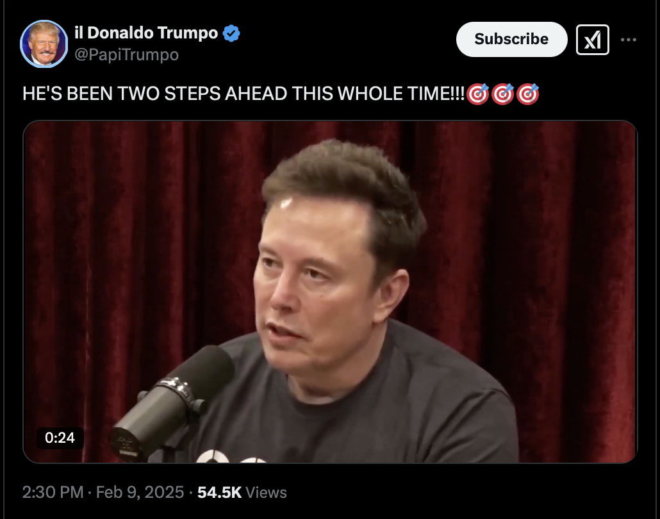Open the three-dot more options menu
Image resolution: width=660 pixels, height=519 pixels.
pyautogui.click(x=629, y=40)
